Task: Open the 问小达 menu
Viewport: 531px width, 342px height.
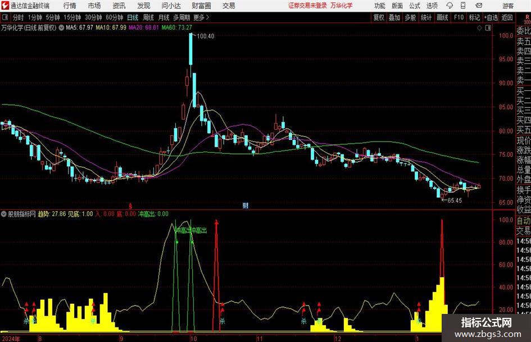Action: [x=171, y=6]
